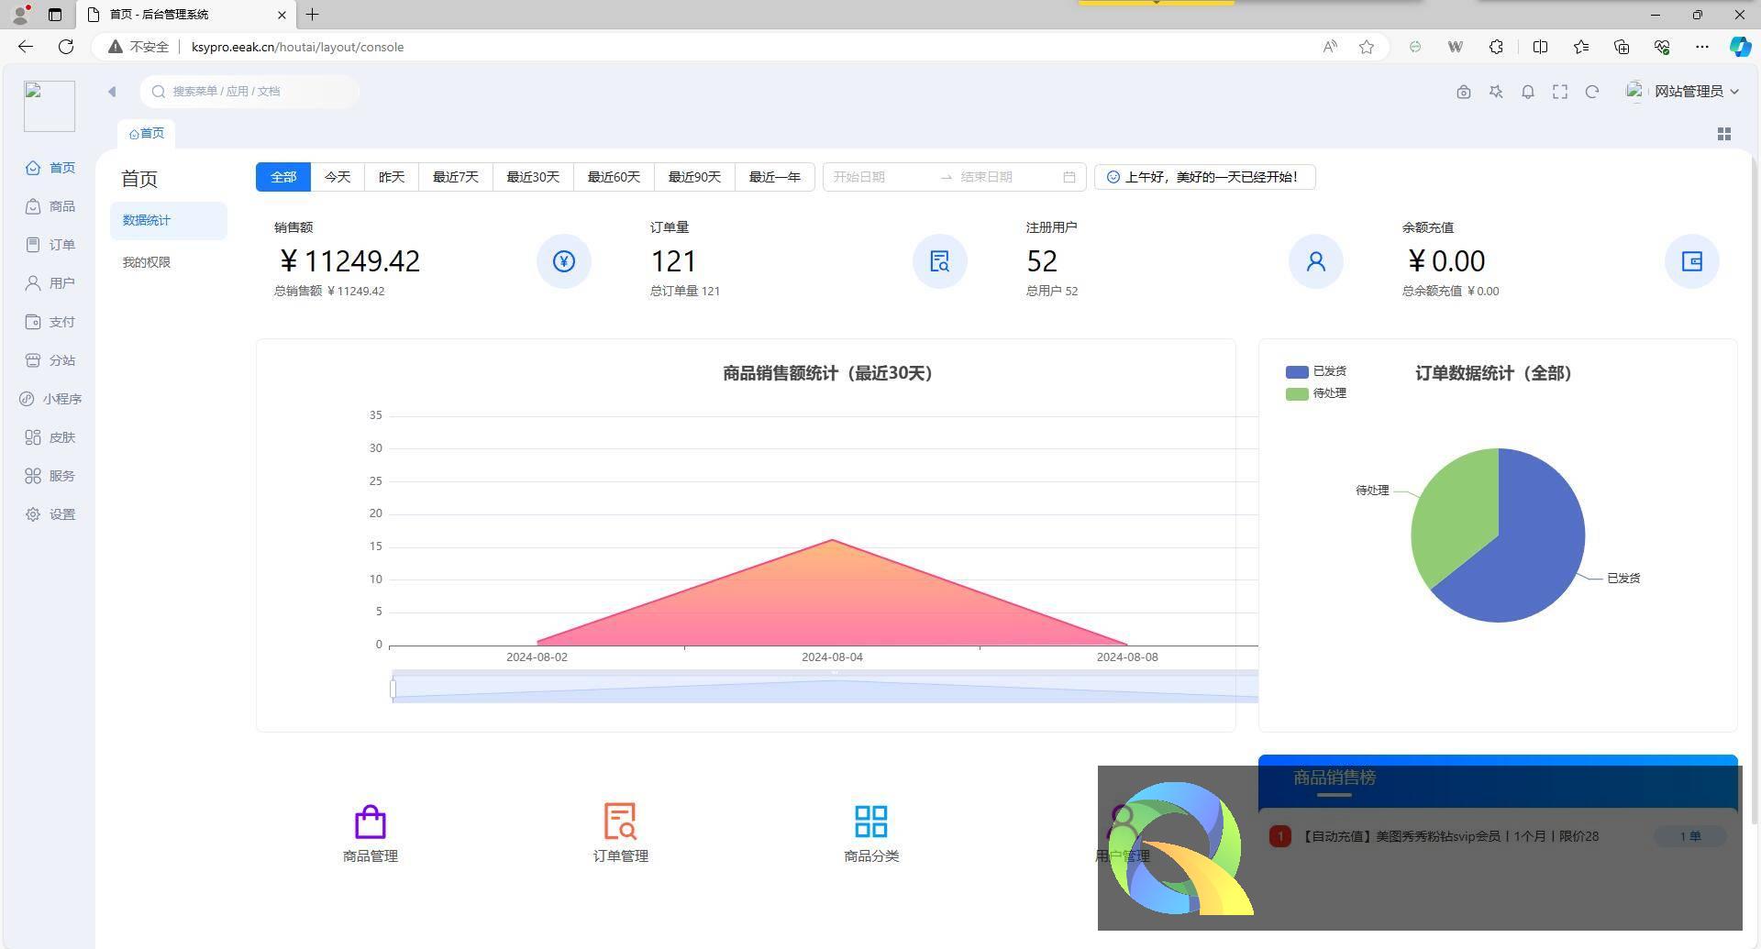Open the 订单管理 shortcut icon
The width and height of the screenshot is (1761, 949).
pyautogui.click(x=621, y=822)
